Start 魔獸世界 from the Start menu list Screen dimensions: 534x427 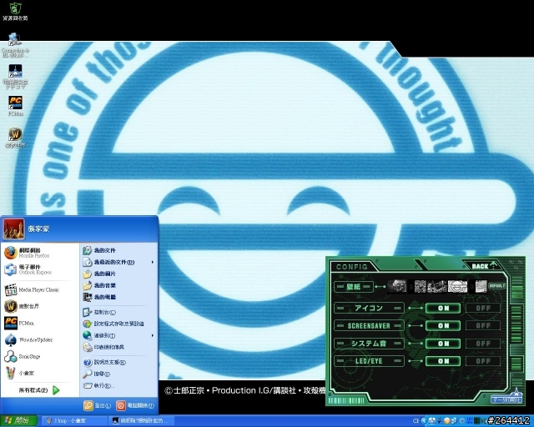pos(40,306)
